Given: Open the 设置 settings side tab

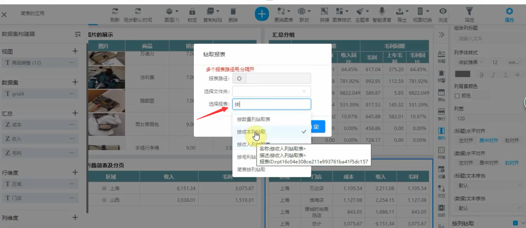Looking at the screenshot, I should 442,173.
